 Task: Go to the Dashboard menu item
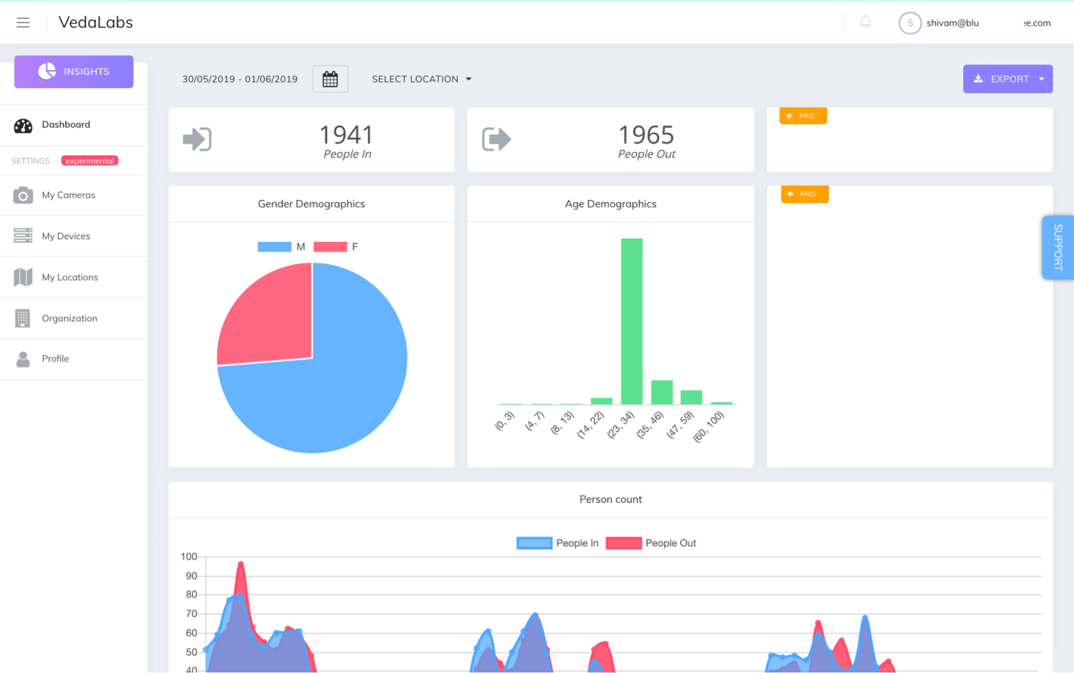pos(66,124)
